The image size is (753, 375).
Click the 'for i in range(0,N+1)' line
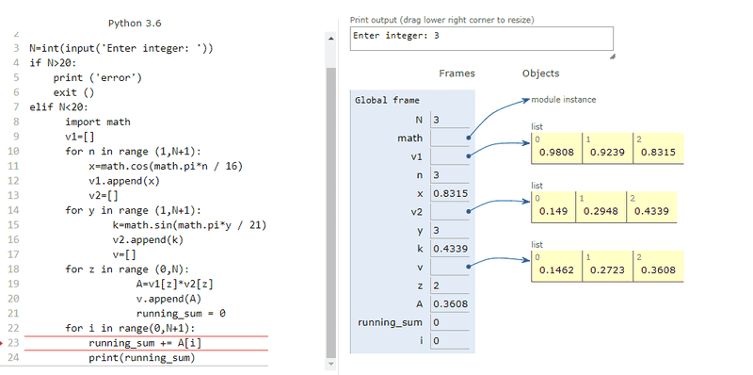coord(130,329)
